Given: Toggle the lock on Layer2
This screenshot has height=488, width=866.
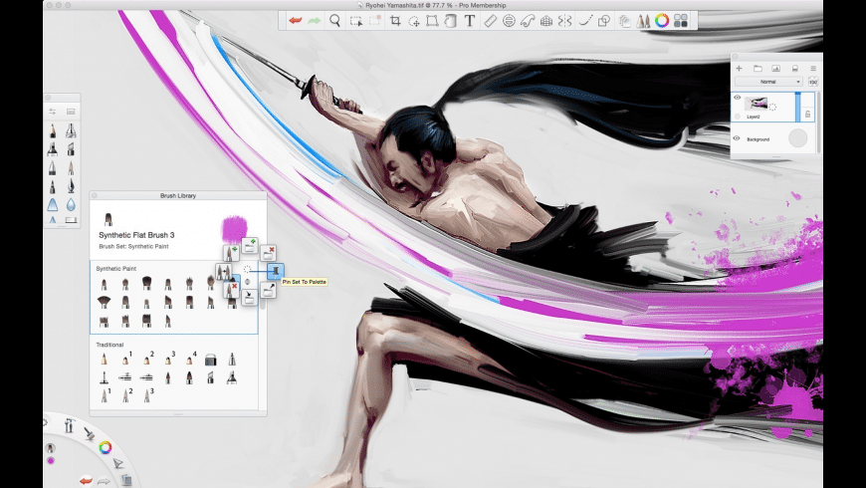Looking at the screenshot, I should click(x=807, y=115).
